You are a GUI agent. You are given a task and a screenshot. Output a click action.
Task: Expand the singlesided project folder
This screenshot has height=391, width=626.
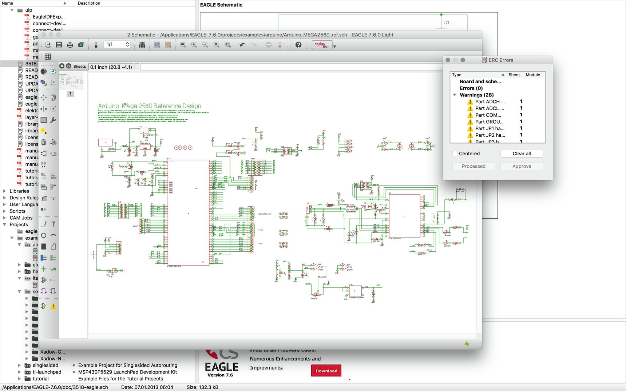[x=19, y=365]
